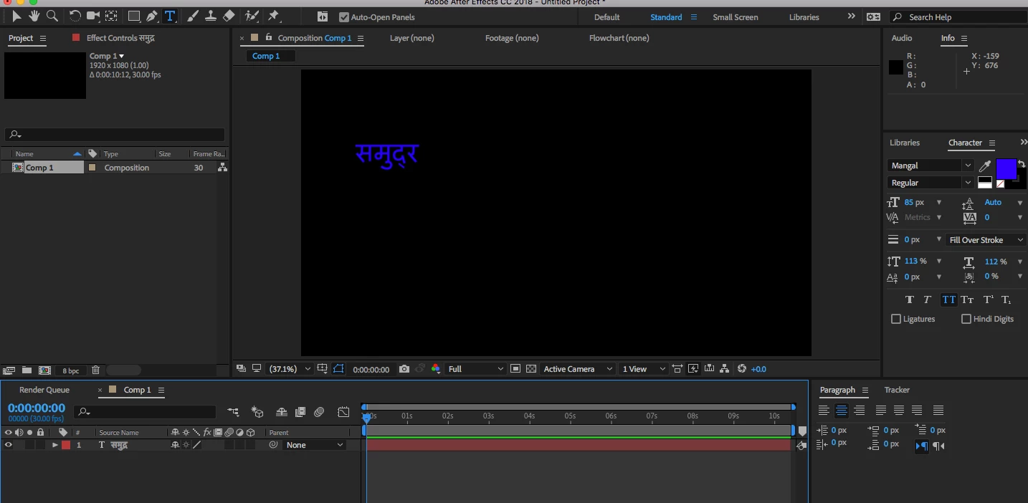Open the 1 View layout dropdown
Image resolution: width=1028 pixels, height=503 pixels.
tap(643, 369)
